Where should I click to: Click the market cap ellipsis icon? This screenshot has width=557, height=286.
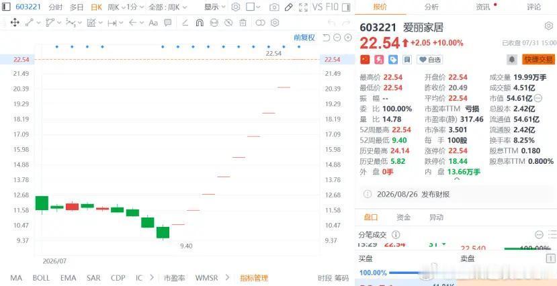click(x=538, y=98)
